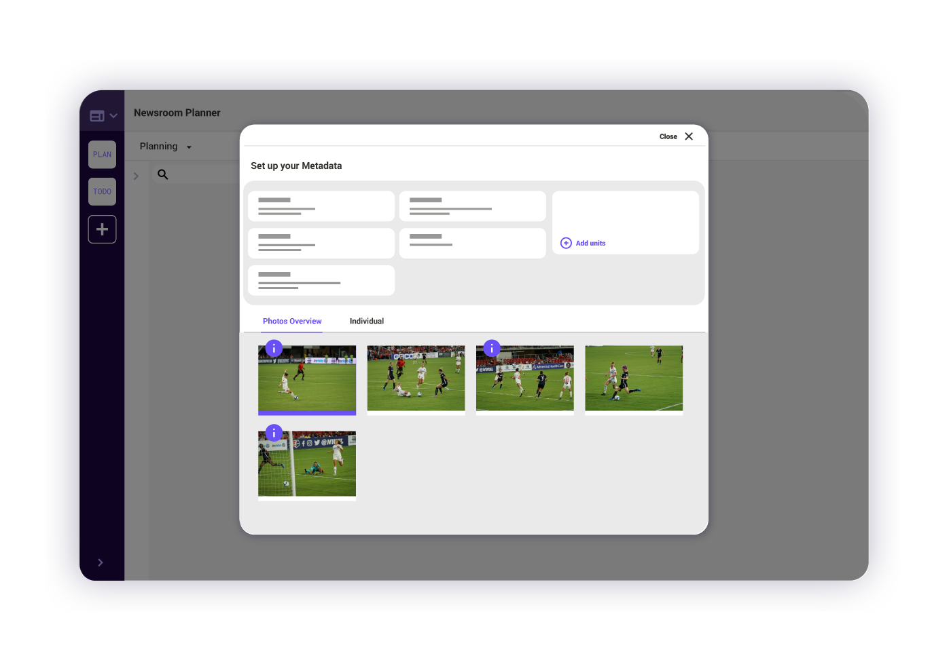951x656 pixels.
Task: Select the first metadata card top left
Action: pos(321,206)
